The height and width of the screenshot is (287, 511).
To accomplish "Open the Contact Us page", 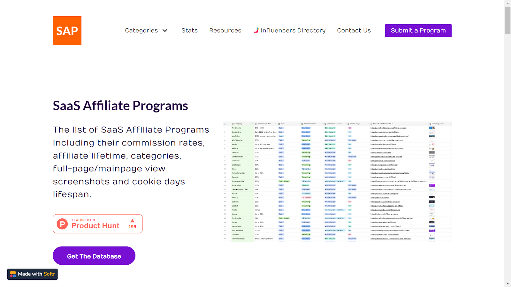I will point(354,31).
